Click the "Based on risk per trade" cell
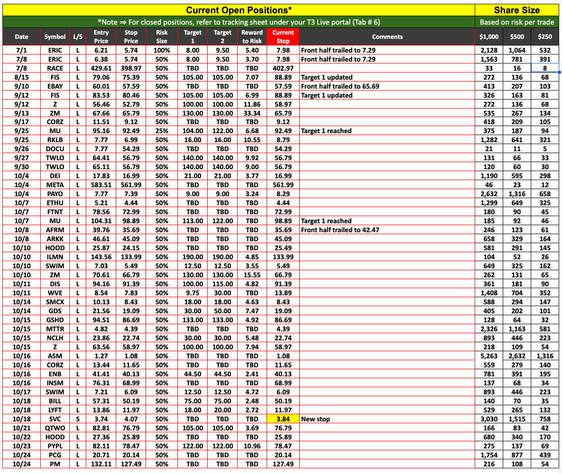562x474 pixels. (516, 22)
